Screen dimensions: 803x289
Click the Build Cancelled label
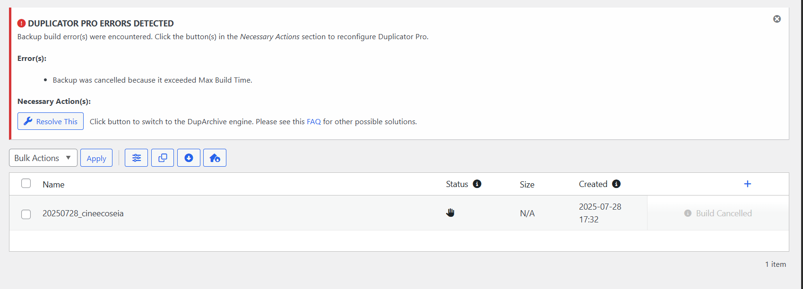[x=724, y=213]
